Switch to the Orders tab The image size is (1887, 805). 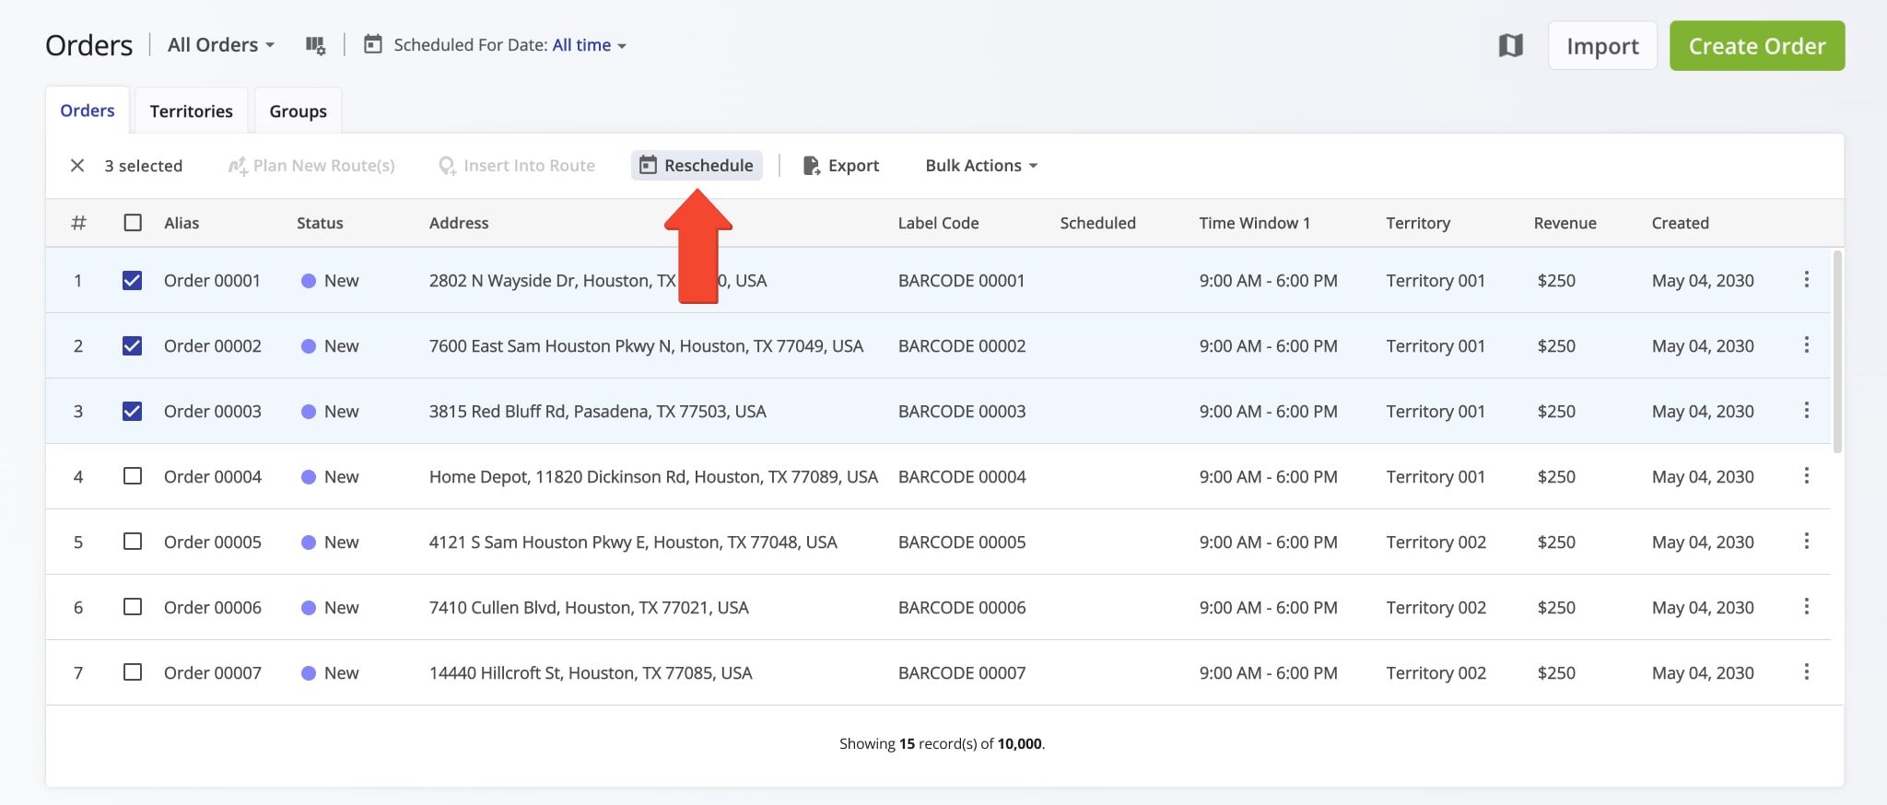88,111
